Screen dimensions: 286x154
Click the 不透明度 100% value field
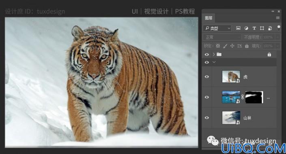(268, 37)
